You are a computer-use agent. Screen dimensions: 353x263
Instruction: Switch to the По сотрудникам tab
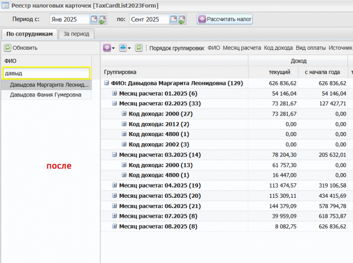coord(29,34)
